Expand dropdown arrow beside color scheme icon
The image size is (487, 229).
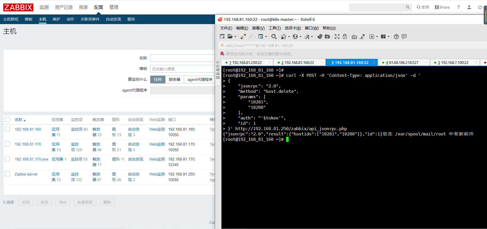coord(289,37)
